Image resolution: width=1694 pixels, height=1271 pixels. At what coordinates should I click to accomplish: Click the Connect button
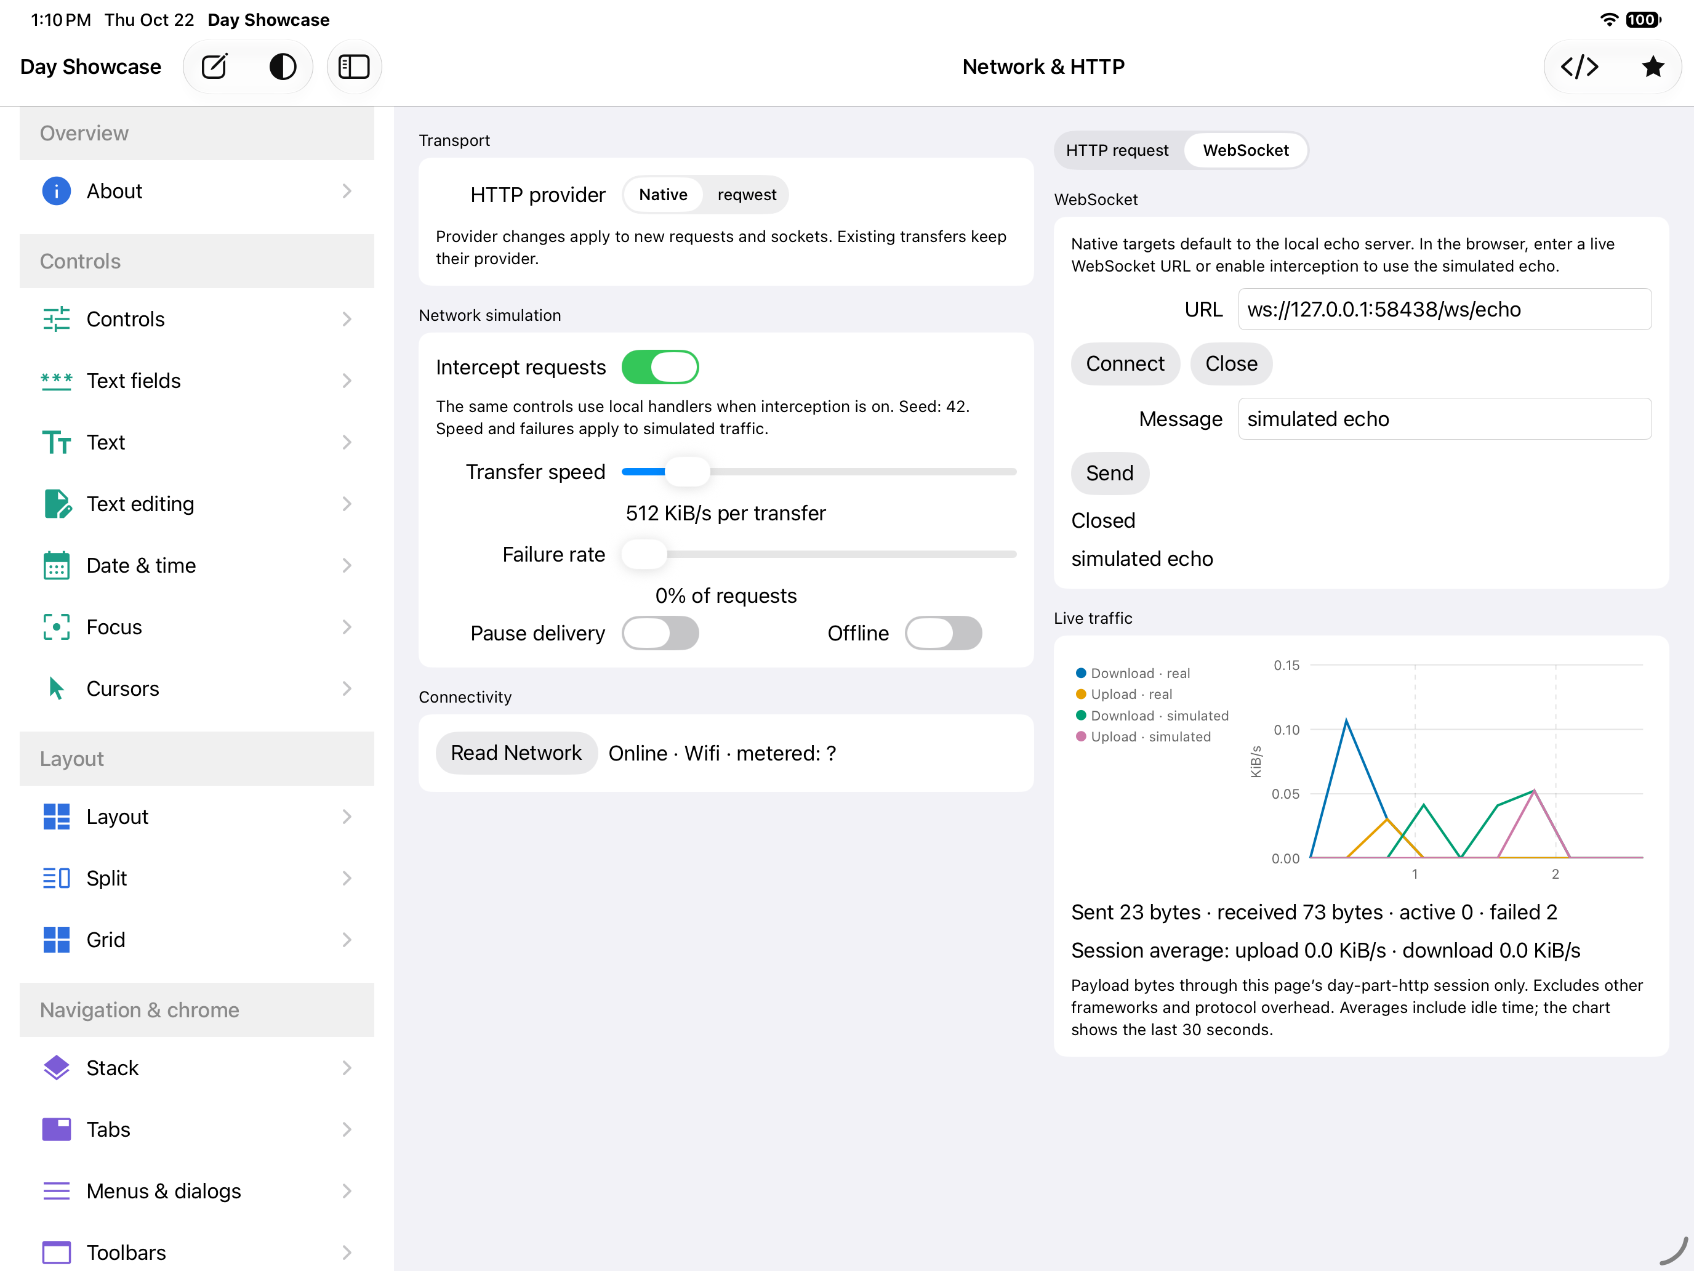pyautogui.click(x=1125, y=363)
